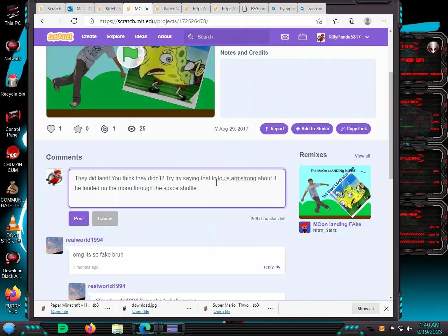Reply to realworld1994's fake bruh comment
The width and height of the screenshot is (448, 336).
click(272, 267)
